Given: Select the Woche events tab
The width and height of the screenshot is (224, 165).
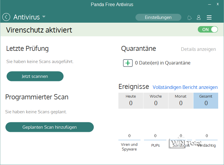Looking at the screenshot, I should coord(156,101).
